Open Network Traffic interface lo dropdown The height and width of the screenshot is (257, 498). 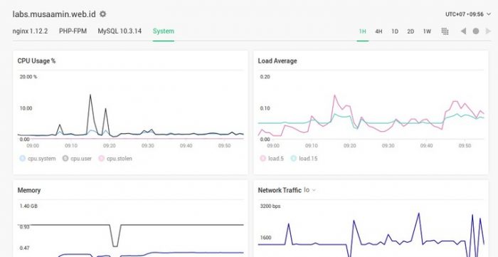tap(310, 190)
